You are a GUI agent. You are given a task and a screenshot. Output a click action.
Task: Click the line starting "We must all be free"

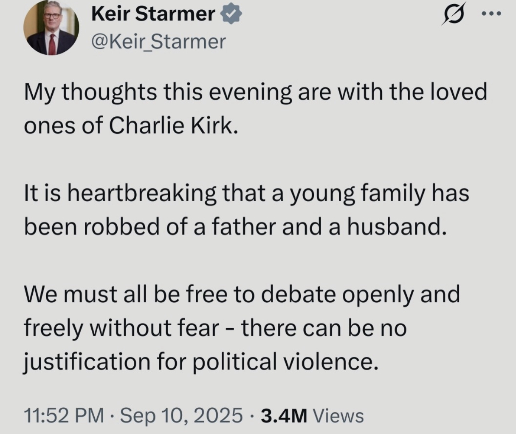coord(242,294)
